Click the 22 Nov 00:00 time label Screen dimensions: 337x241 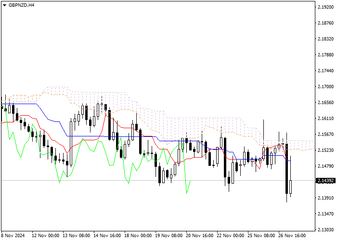[x=231, y=236]
